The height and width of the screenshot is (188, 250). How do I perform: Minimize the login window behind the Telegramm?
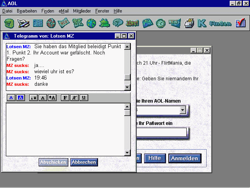[x=193, y=51]
